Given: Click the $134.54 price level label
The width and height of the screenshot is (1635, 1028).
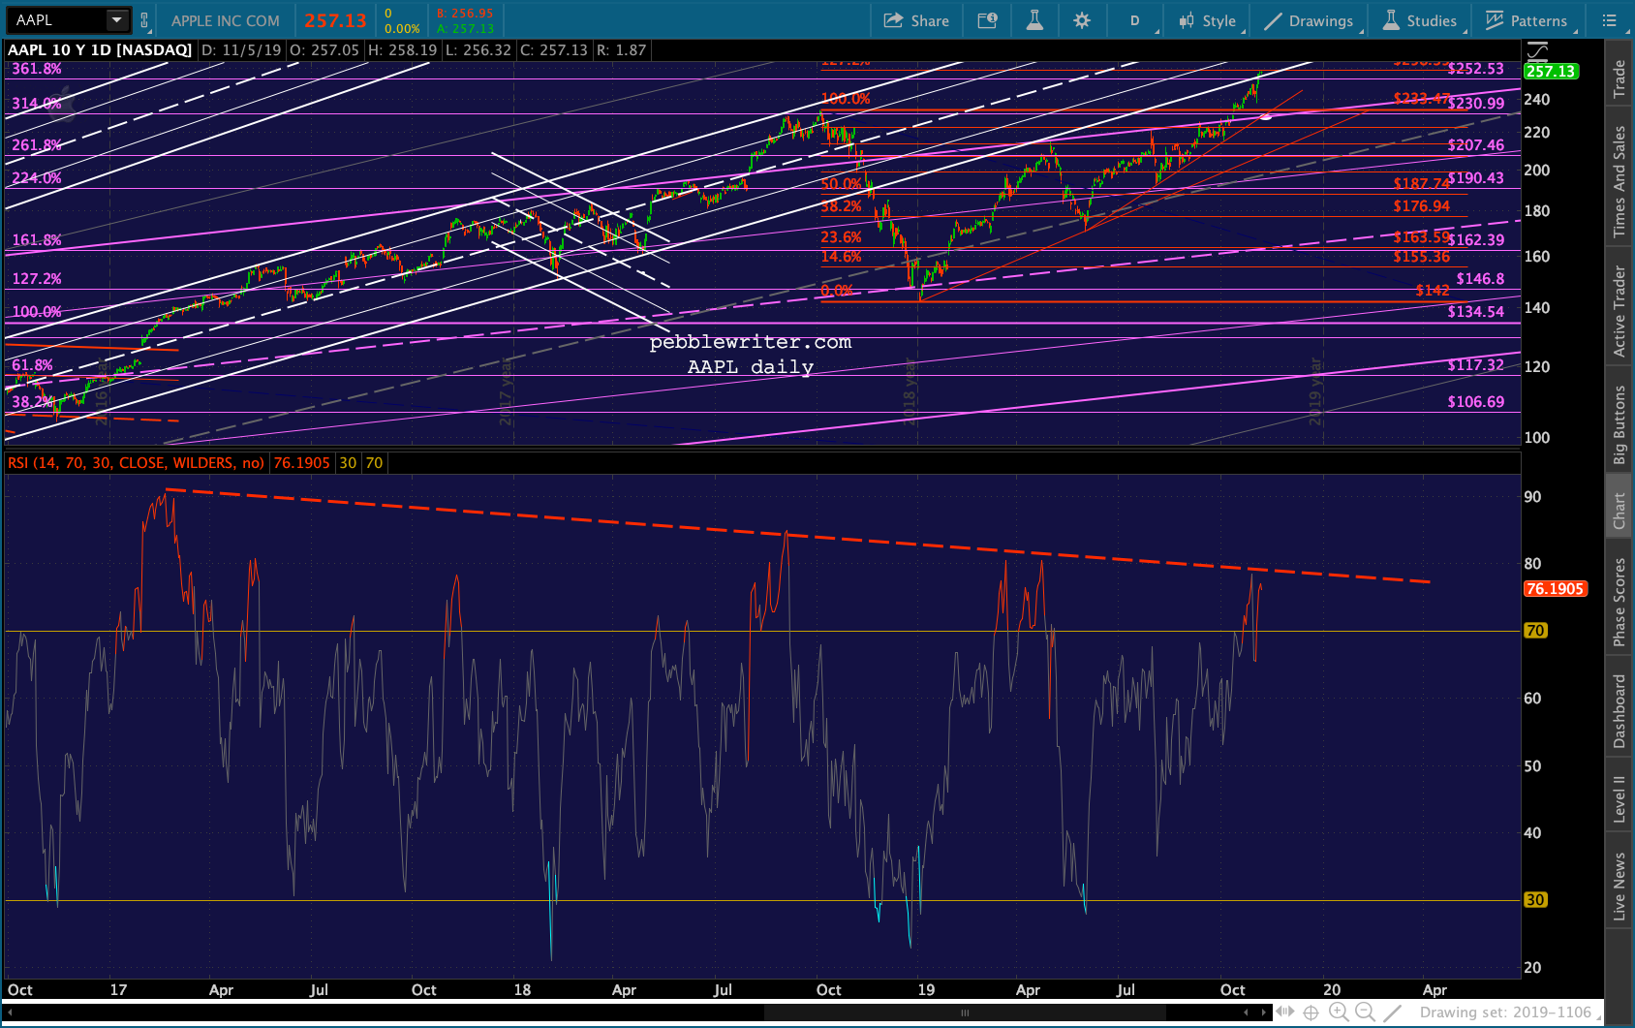Looking at the screenshot, I should click(1475, 312).
